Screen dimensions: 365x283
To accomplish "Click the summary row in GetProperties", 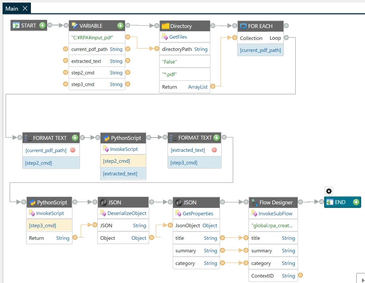I will [x=196, y=251].
